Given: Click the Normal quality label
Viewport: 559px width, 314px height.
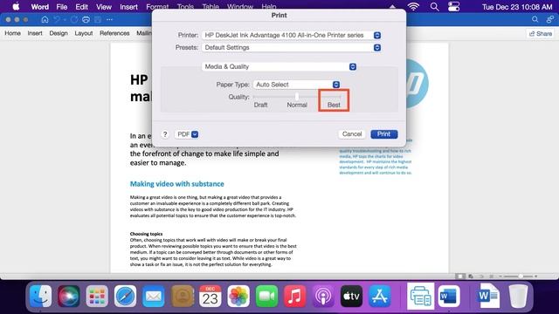Looking at the screenshot, I should 297,105.
